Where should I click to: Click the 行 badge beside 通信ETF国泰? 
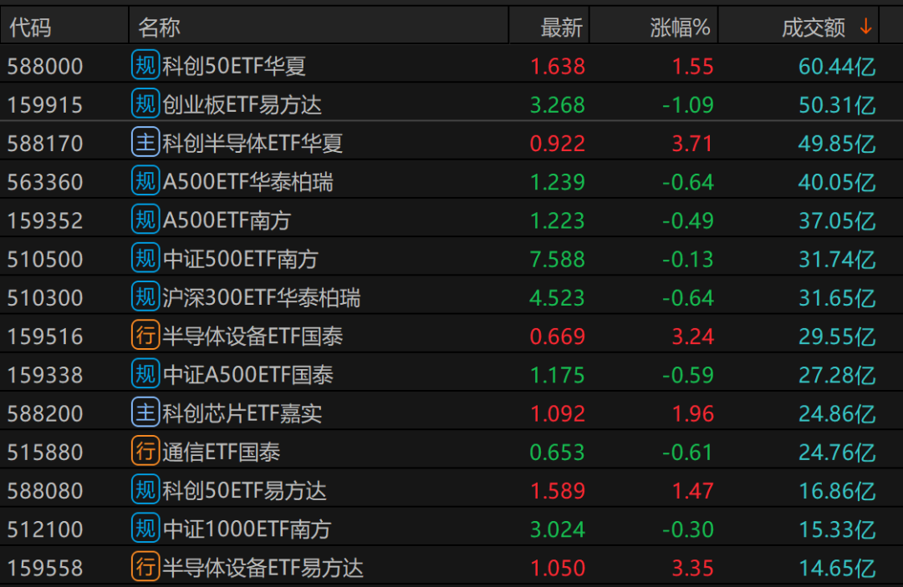[145, 451]
